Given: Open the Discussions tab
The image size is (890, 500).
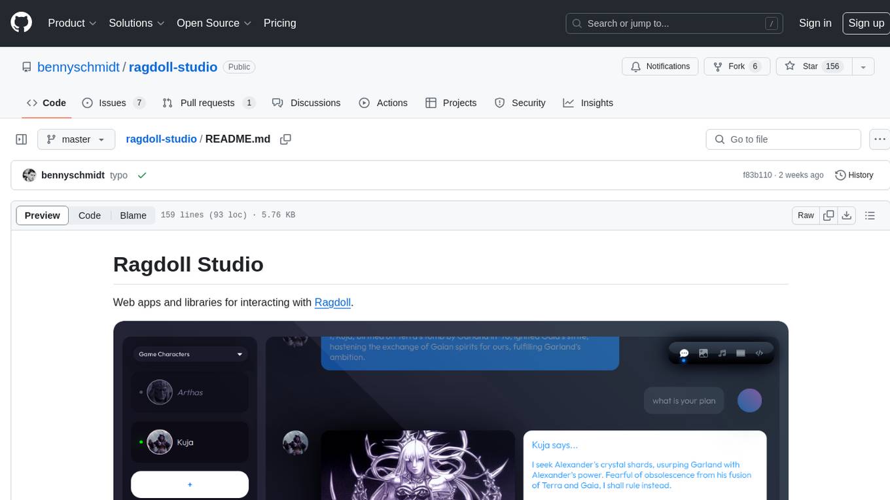Looking at the screenshot, I should tap(306, 103).
